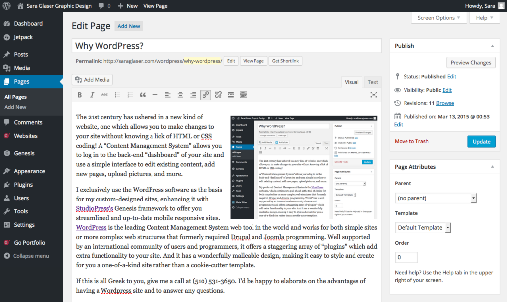
Task: Click the embedded screenshot image in editor
Action: click(x=304, y=167)
